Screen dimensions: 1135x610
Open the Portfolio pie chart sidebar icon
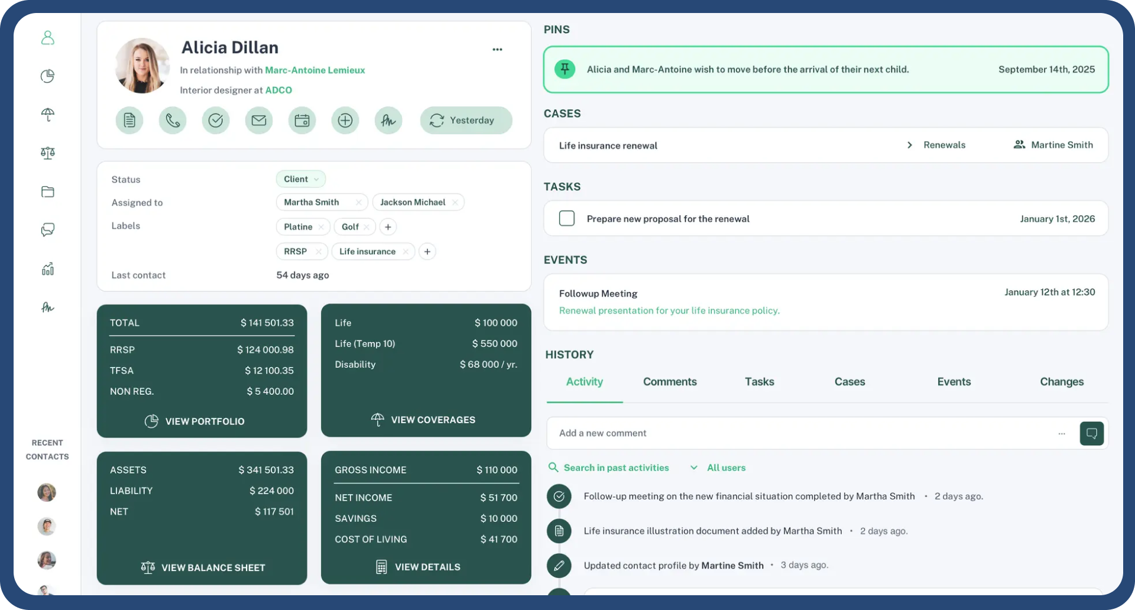pos(47,76)
